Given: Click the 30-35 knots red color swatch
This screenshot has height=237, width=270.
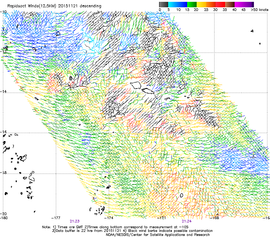Looking at the screenshot, I should 220,4.
